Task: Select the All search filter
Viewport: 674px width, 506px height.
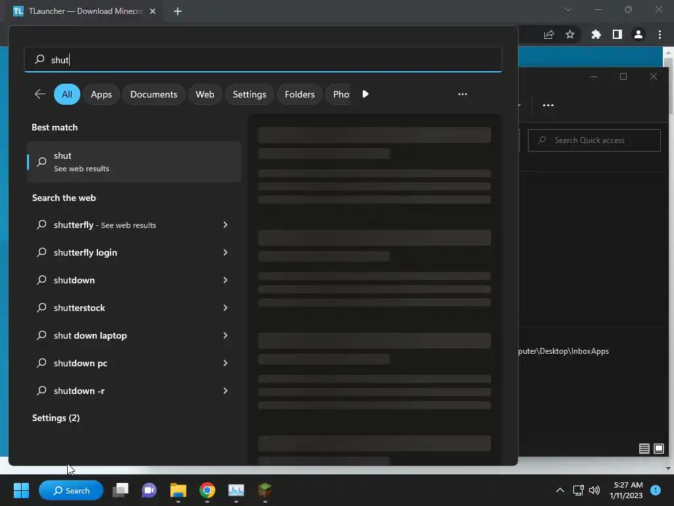Action: [x=67, y=94]
